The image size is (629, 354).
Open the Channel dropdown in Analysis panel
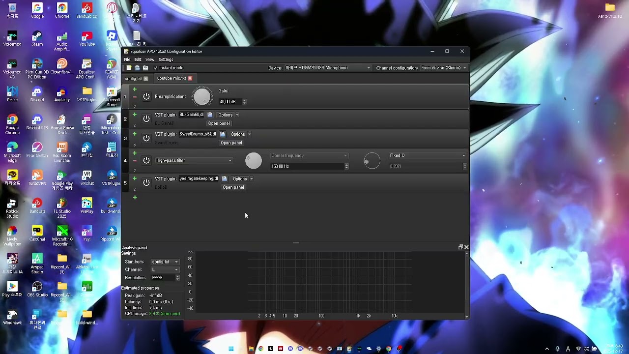pos(165,269)
